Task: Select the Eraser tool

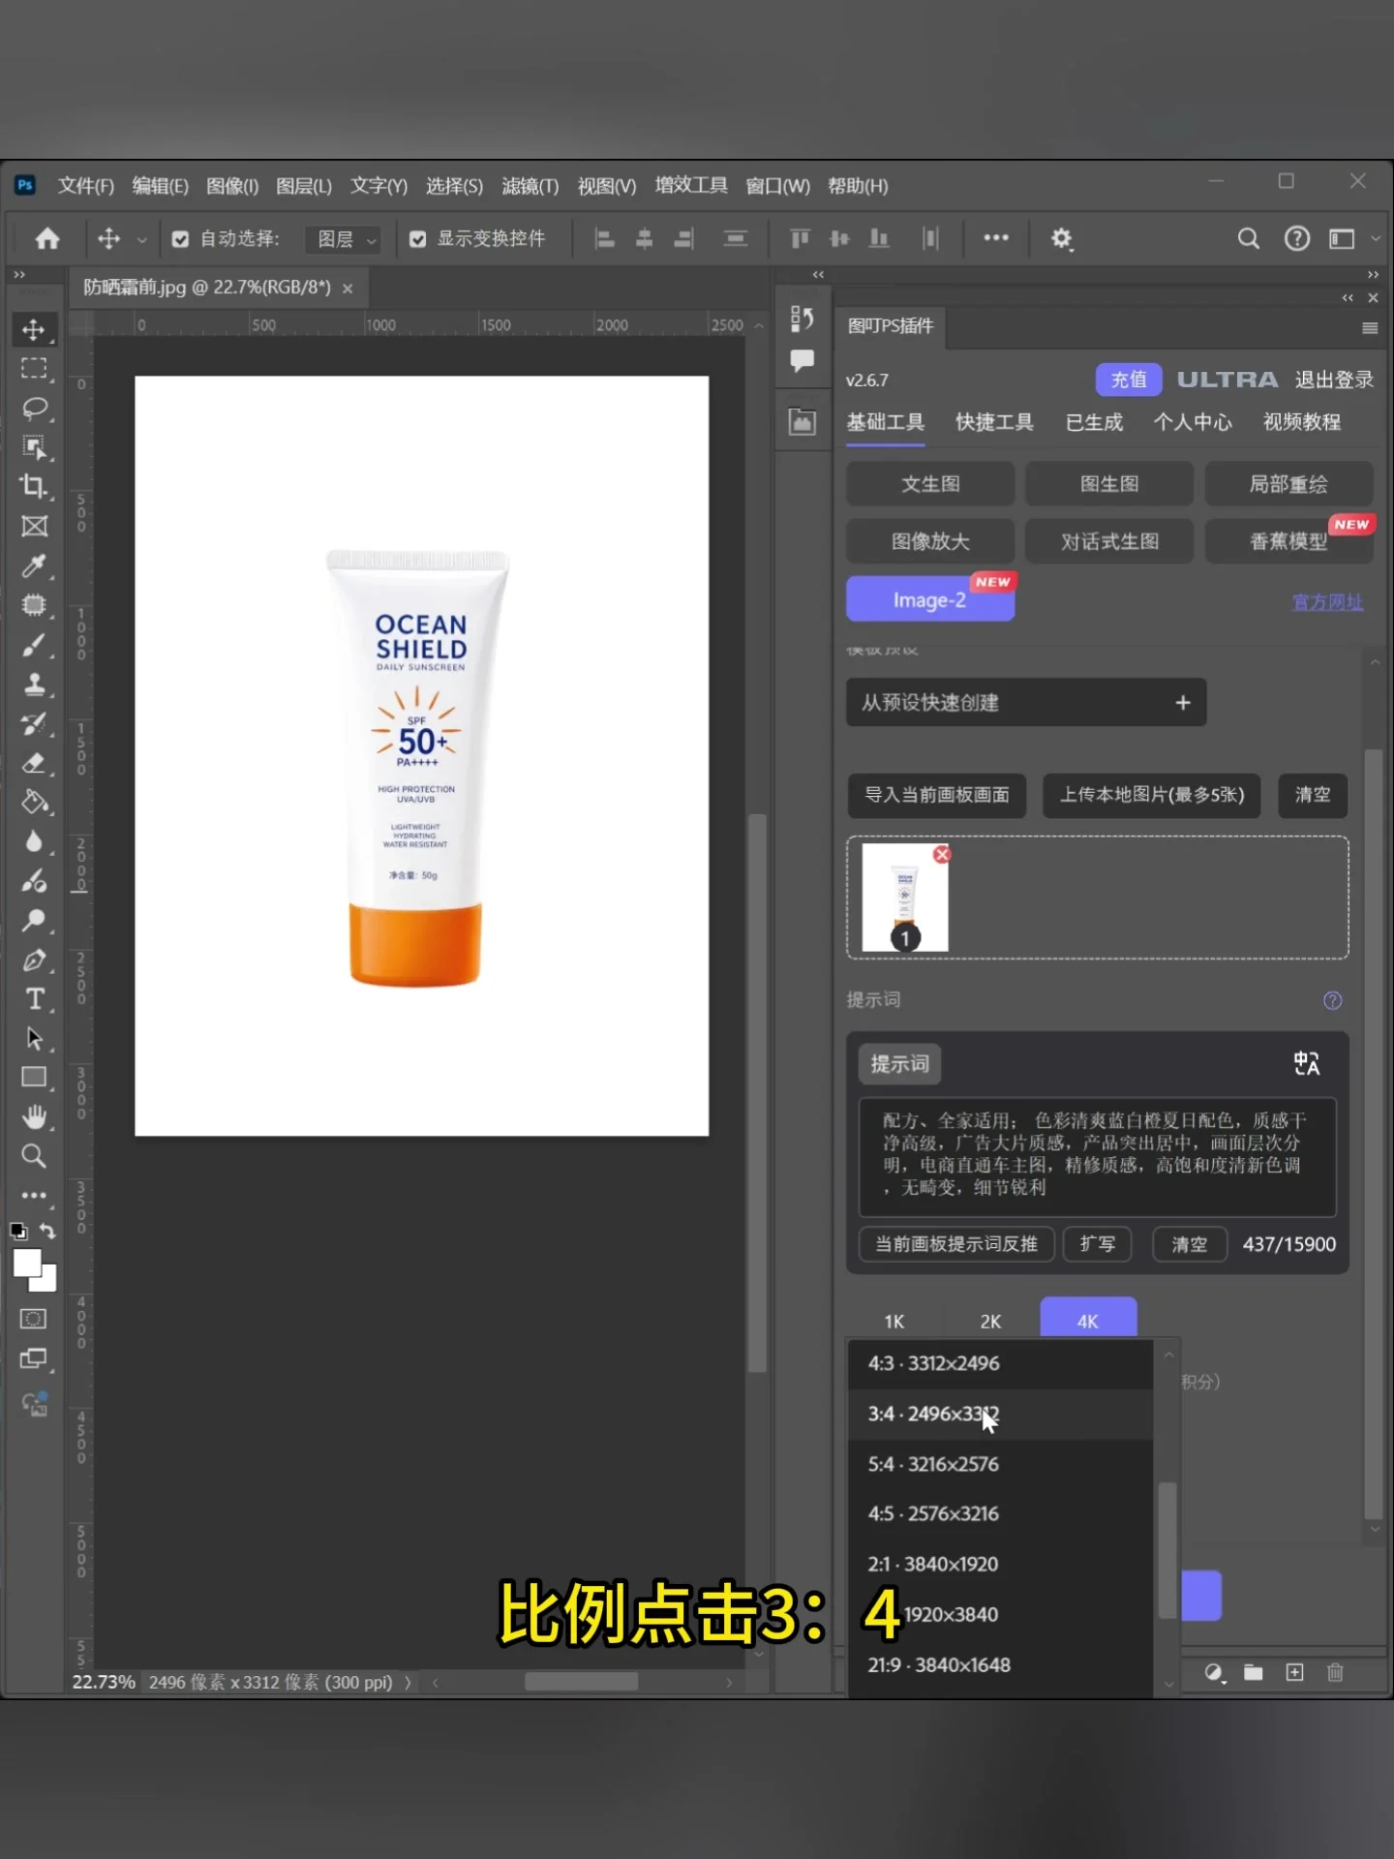Action: pyautogui.click(x=34, y=763)
